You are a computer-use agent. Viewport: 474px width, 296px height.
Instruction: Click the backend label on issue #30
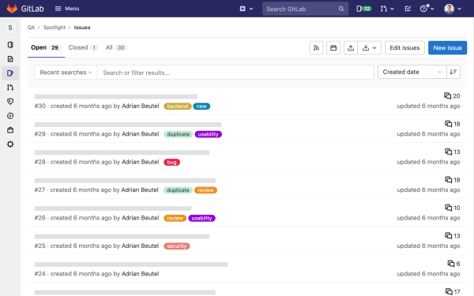click(178, 107)
